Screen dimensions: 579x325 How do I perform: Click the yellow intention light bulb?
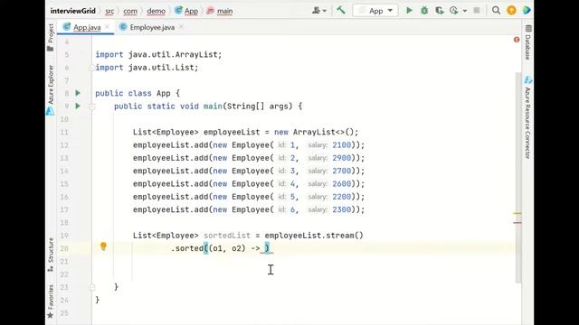(103, 246)
